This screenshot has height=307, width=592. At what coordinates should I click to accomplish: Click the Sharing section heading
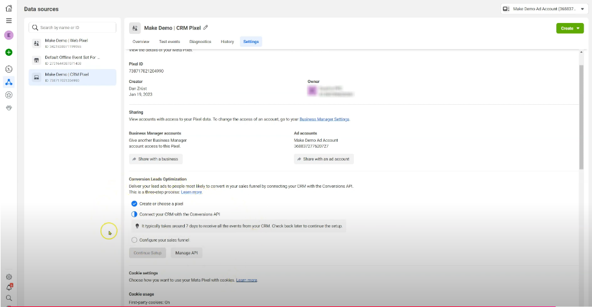point(136,113)
